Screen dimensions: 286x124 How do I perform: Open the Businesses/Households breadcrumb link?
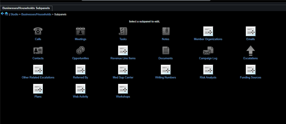(x=36, y=14)
